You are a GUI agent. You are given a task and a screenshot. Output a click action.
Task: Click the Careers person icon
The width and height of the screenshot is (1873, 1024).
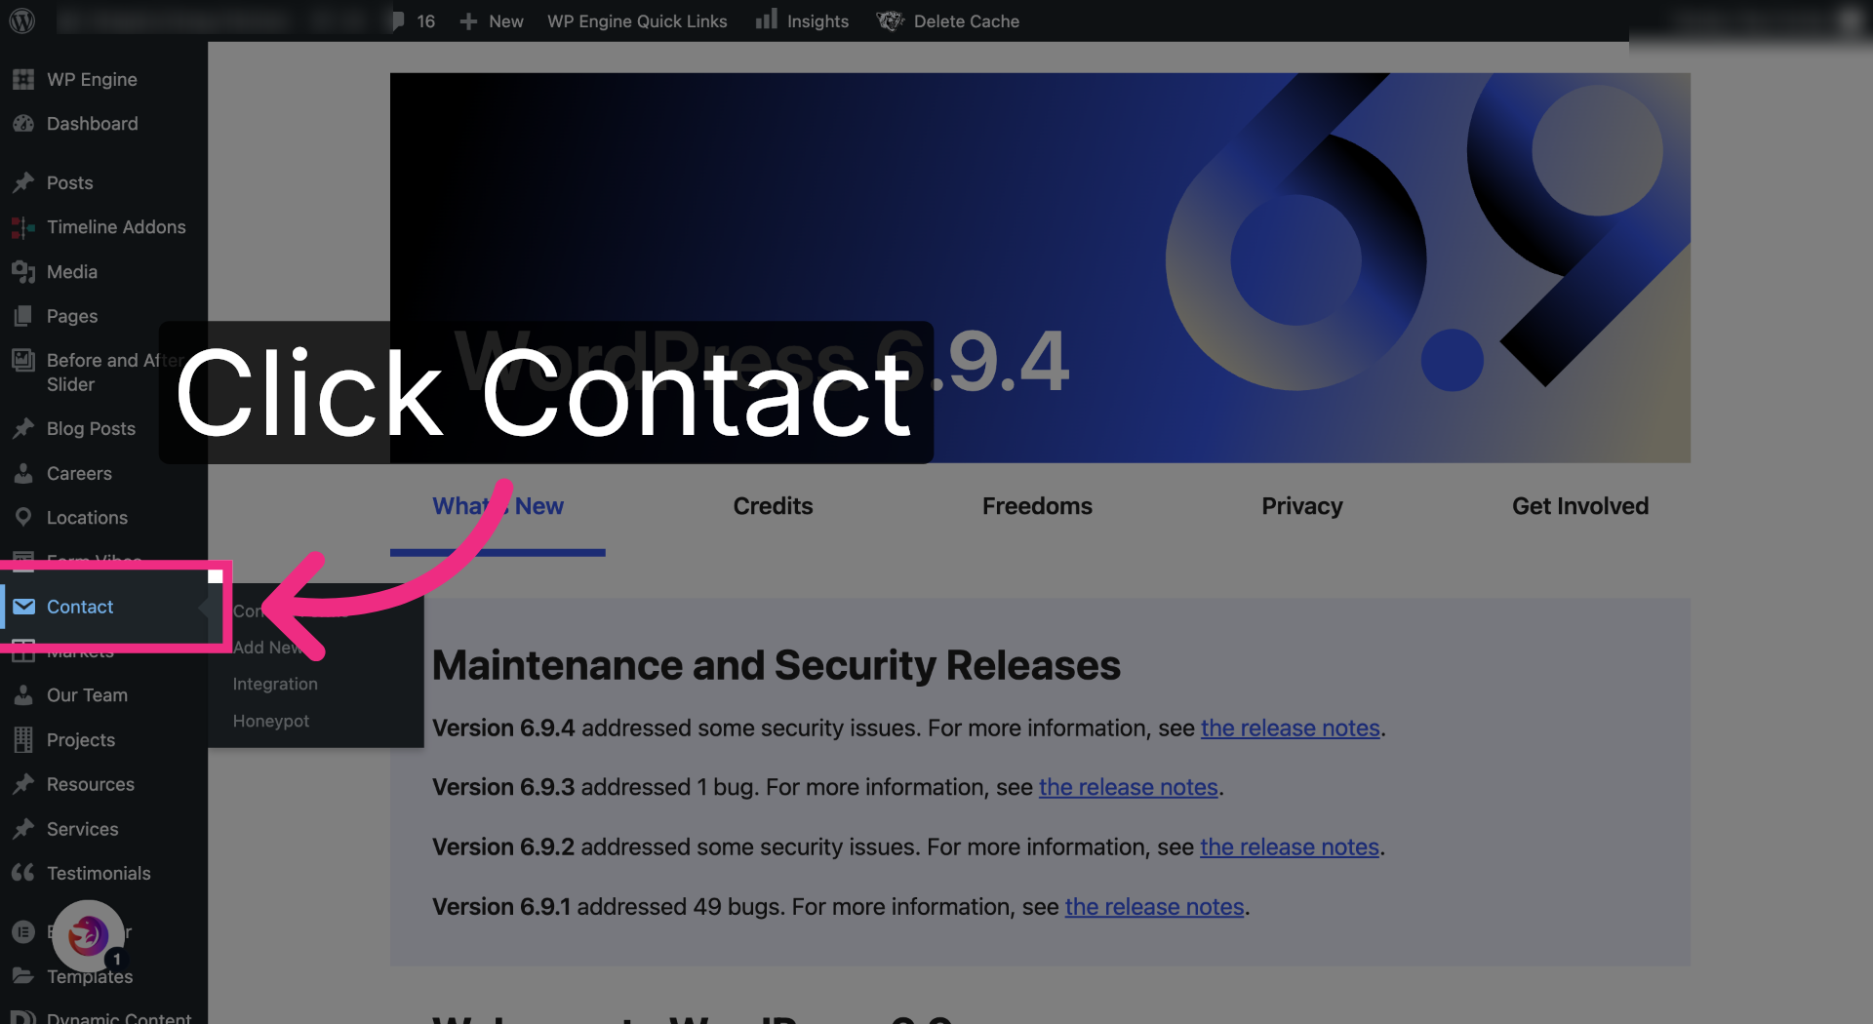click(23, 473)
